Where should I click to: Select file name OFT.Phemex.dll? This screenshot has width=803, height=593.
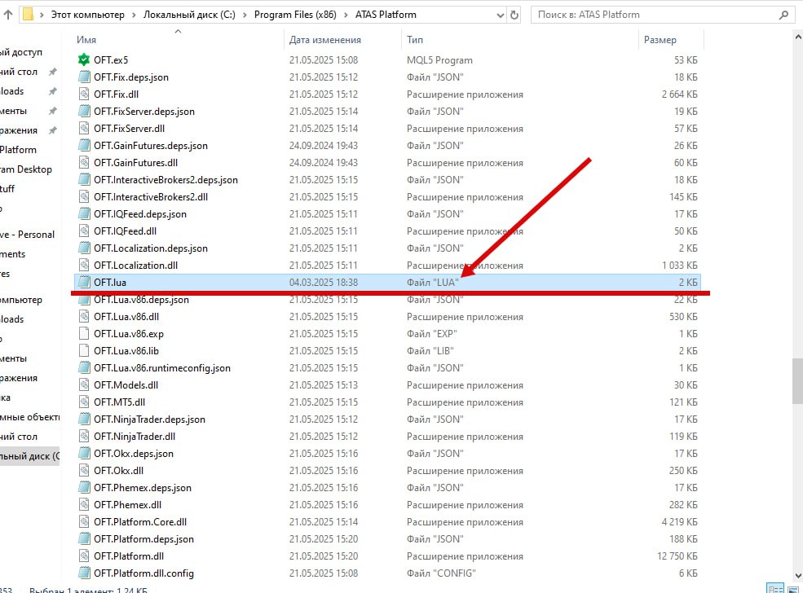(x=127, y=505)
